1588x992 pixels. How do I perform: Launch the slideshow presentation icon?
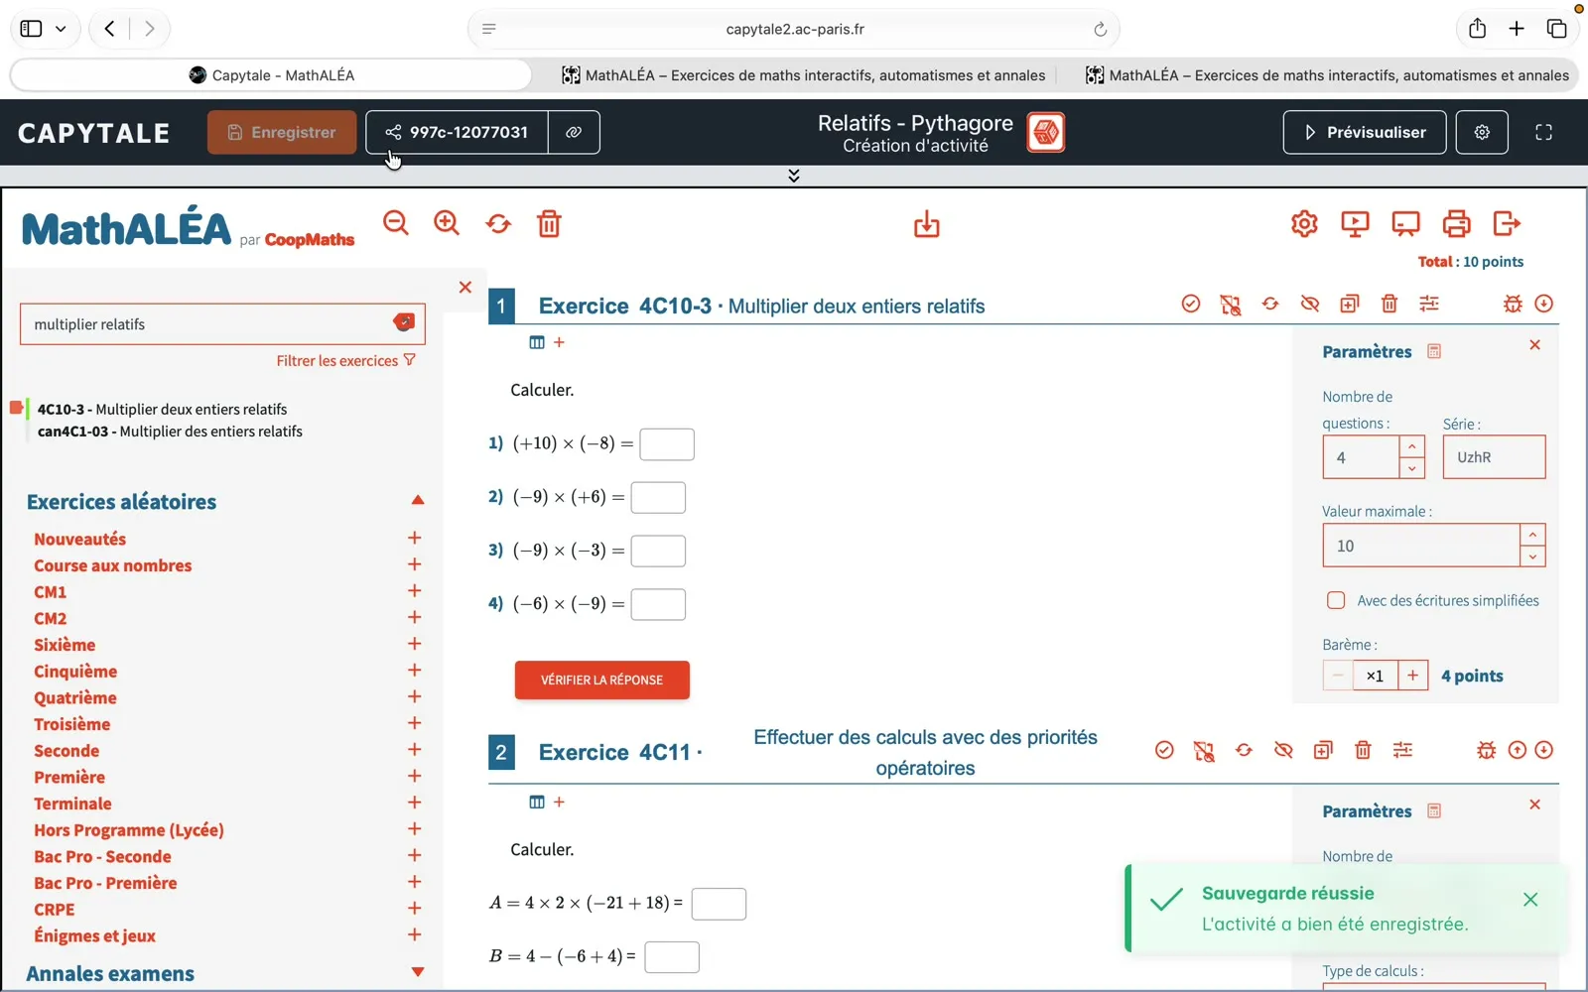click(x=1355, y=223)
